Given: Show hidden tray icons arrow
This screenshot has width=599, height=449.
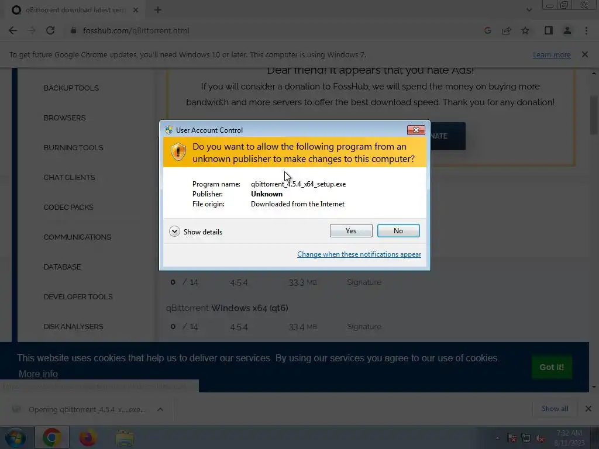Looking at the screenshot, I should (497, 438).
